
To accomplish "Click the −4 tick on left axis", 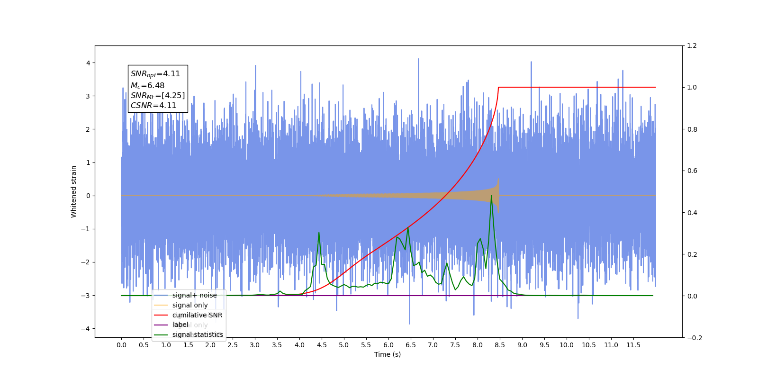I will pyautogui.click(x=86, y=329).
